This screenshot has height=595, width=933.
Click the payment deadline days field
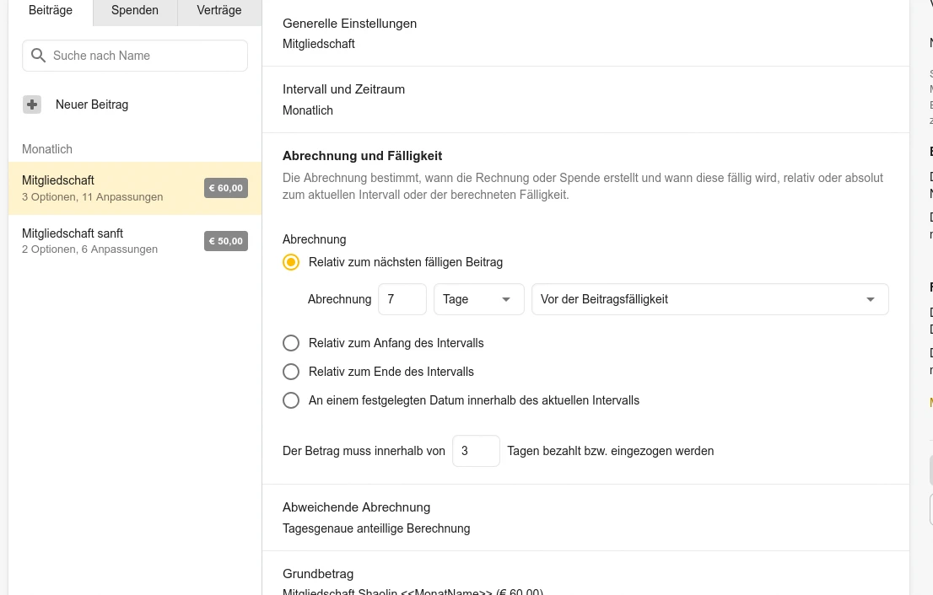(476, 451)
